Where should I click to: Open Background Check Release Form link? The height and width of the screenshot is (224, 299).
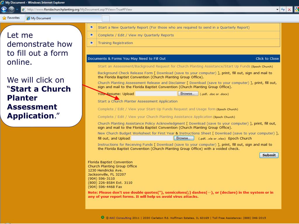tap(125, 73)
